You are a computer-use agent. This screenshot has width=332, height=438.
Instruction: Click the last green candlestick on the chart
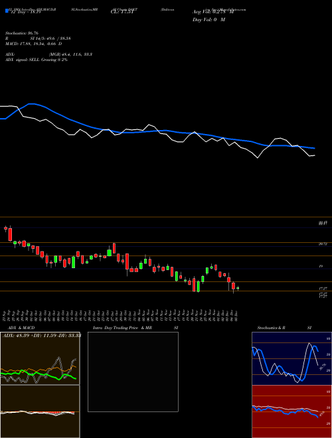pyautogui.click(x=238, y=288)
